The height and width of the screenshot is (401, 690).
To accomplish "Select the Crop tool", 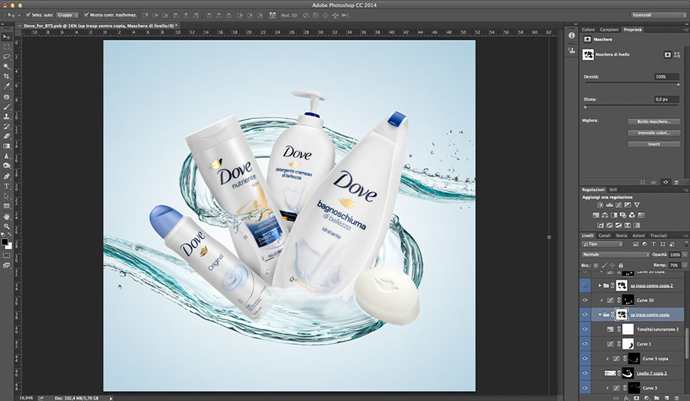I will click(x=6, y=76).
